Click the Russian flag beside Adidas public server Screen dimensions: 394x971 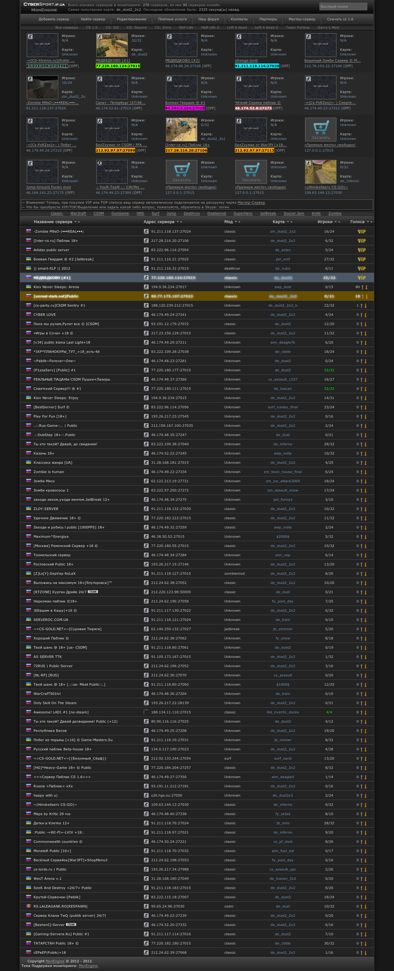click(28, 250)
